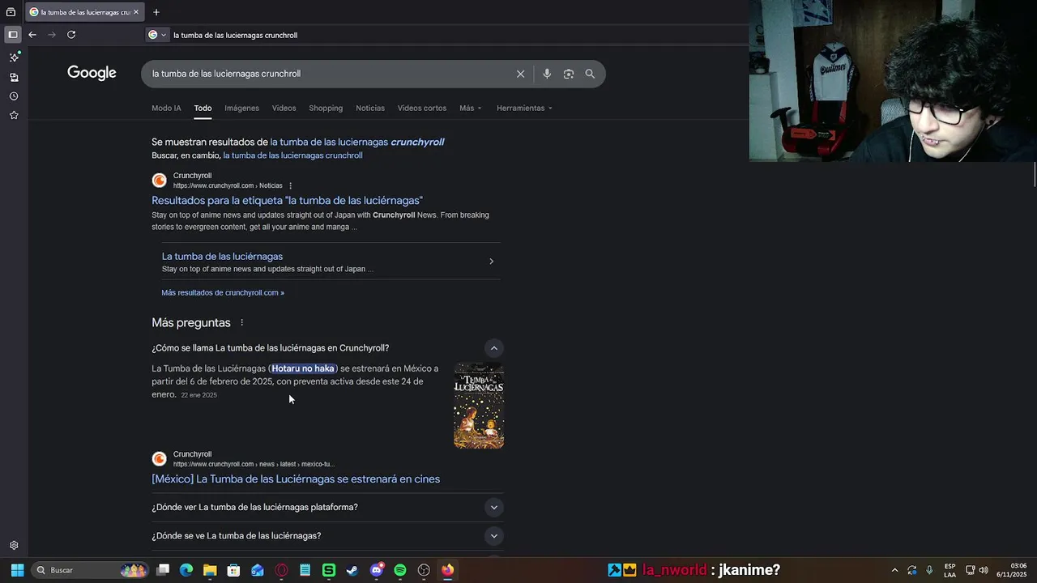Click corrected 'la tumba de las luciernagas crunchyroll' link
Screen dimensions: 1037x583
pyautogui.click(x=356, y=142)
